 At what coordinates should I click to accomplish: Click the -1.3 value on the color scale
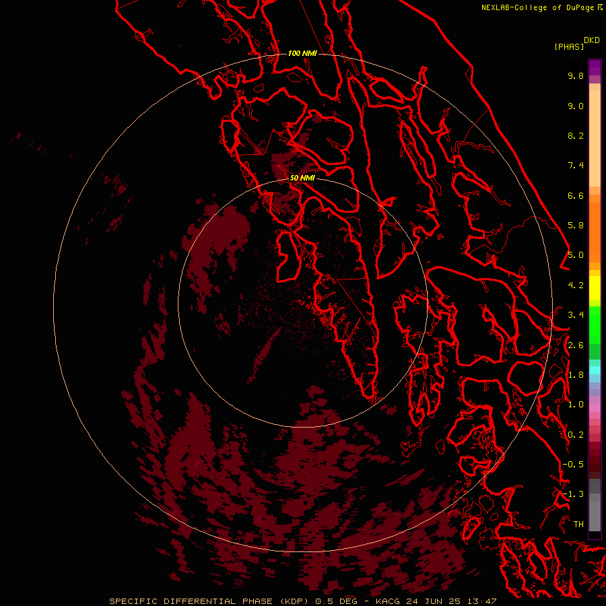tap(573, 494)
